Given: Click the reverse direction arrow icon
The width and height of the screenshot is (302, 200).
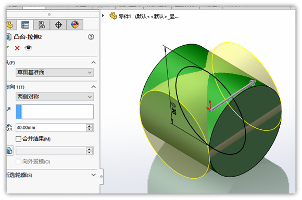Looking at the screenshot, I should pyautogui.click(x=8, y=109).
